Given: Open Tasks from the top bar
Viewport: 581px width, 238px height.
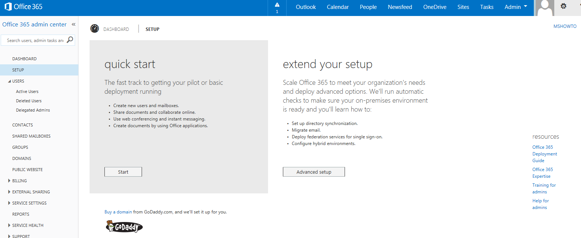Looking at the screenshot, I should coord(487,7).
